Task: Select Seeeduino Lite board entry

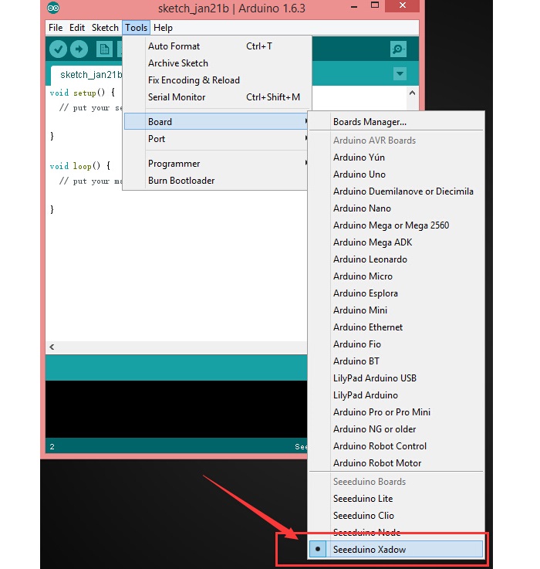Action: pos(363,499)
